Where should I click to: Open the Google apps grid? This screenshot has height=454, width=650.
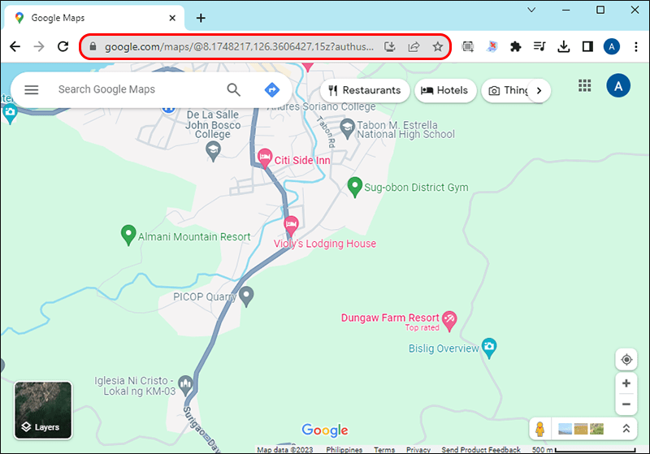coord(584,86)
